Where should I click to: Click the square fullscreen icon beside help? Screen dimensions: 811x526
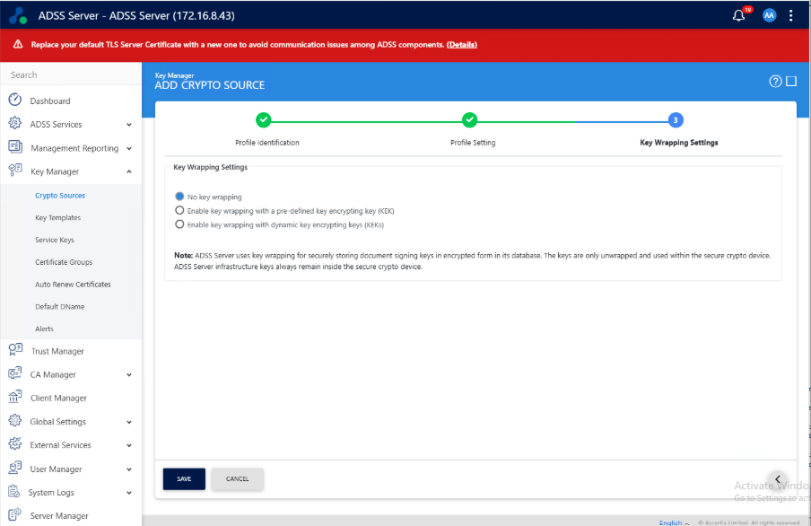tap(791, 82)
